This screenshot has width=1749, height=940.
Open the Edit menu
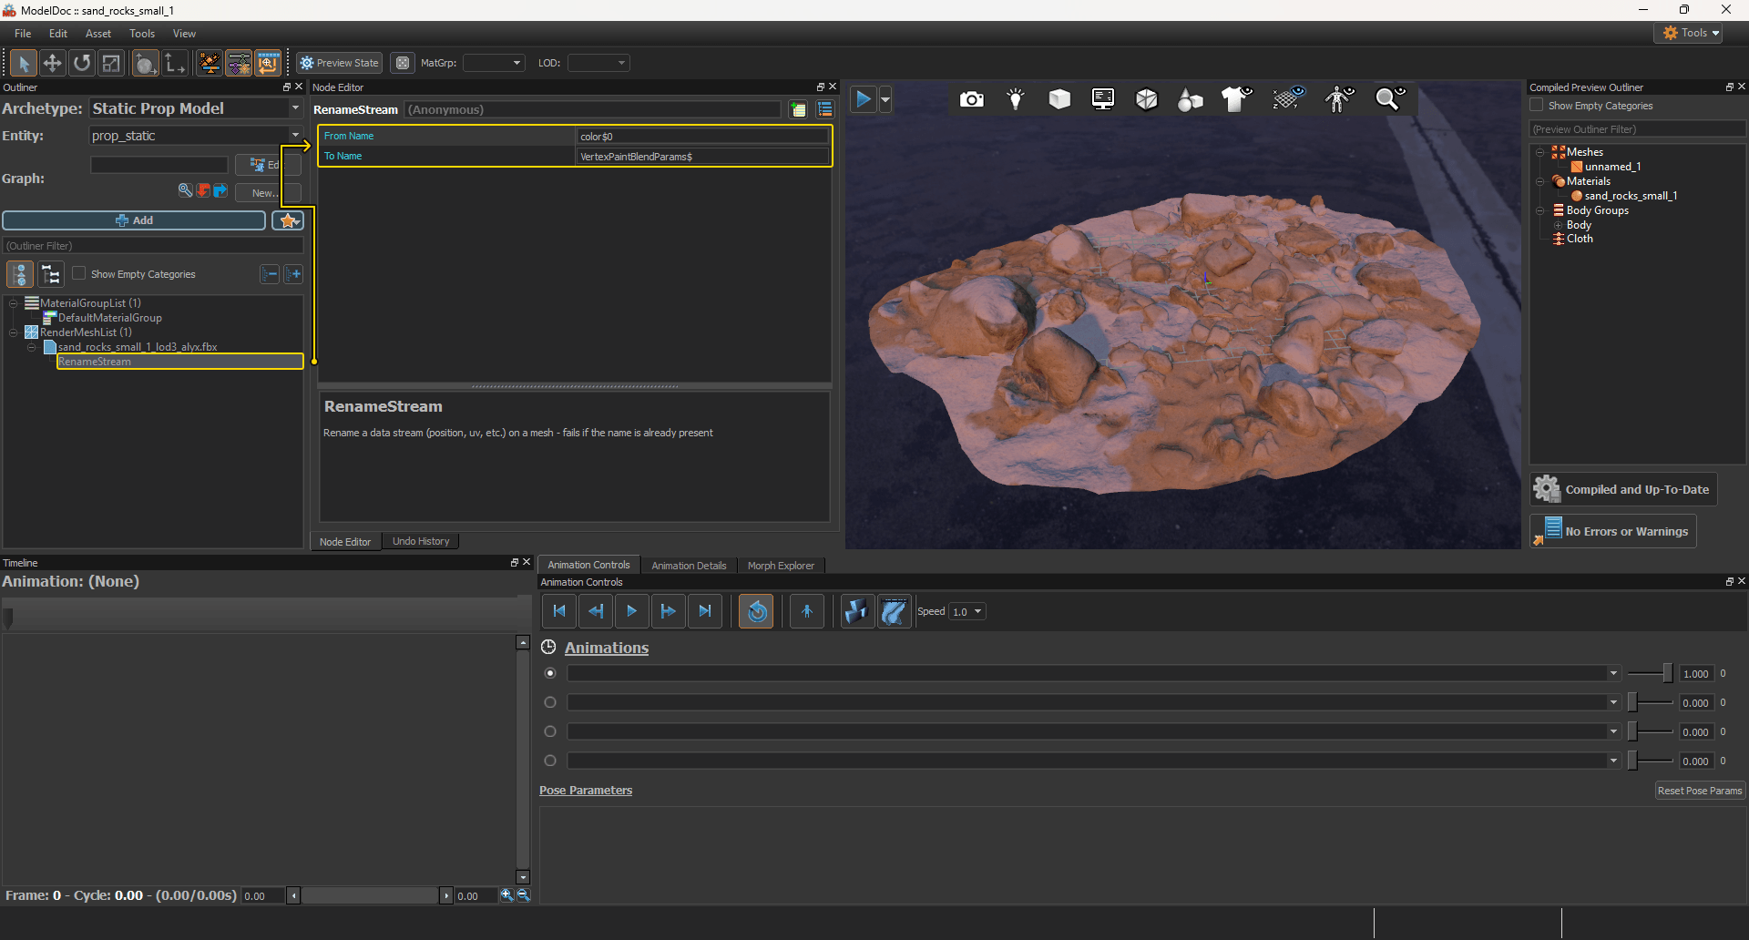pos(58,34)
